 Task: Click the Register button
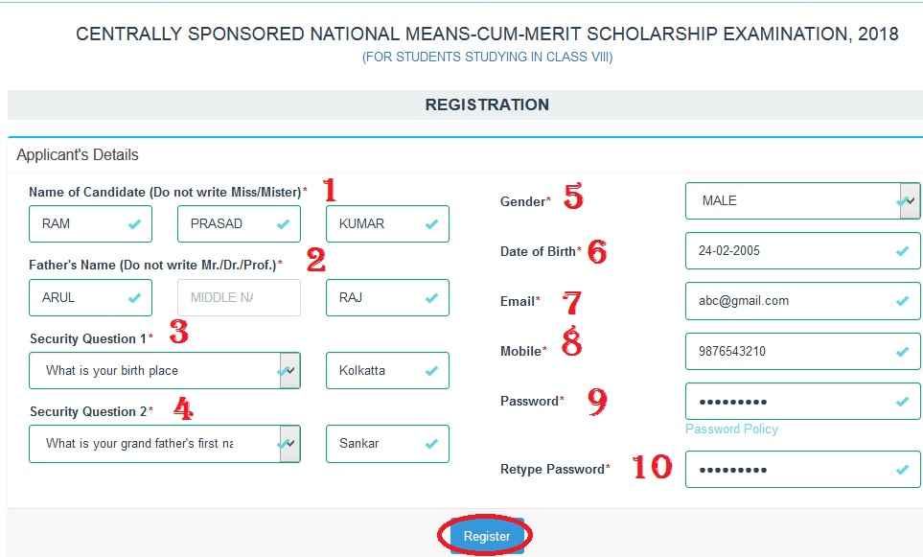(x=487, y=536)
